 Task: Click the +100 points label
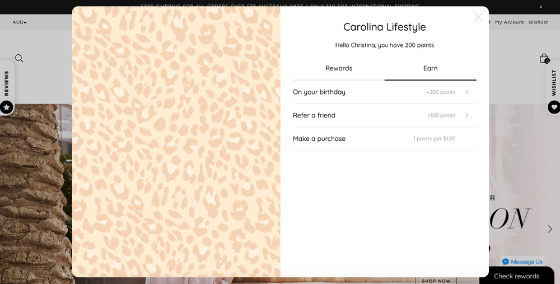[x=441, y=116]
